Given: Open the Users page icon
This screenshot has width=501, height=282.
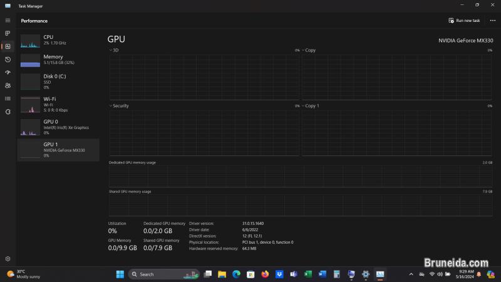Looking at the screenshot, I should (8, 86).
